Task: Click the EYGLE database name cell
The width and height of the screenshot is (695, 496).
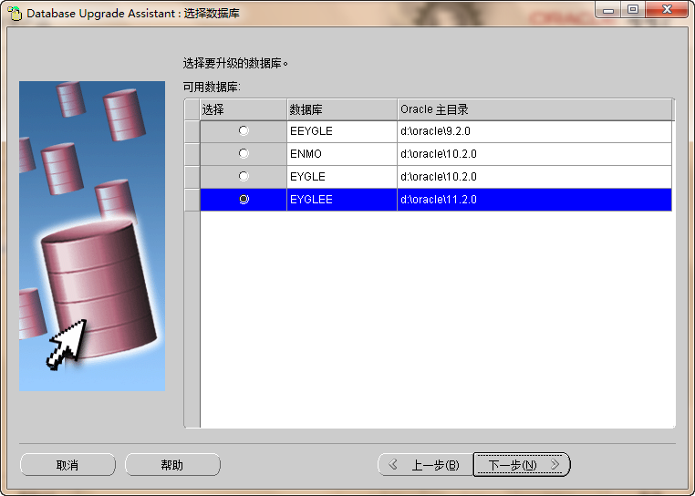Action: click(x=342, y=177)
